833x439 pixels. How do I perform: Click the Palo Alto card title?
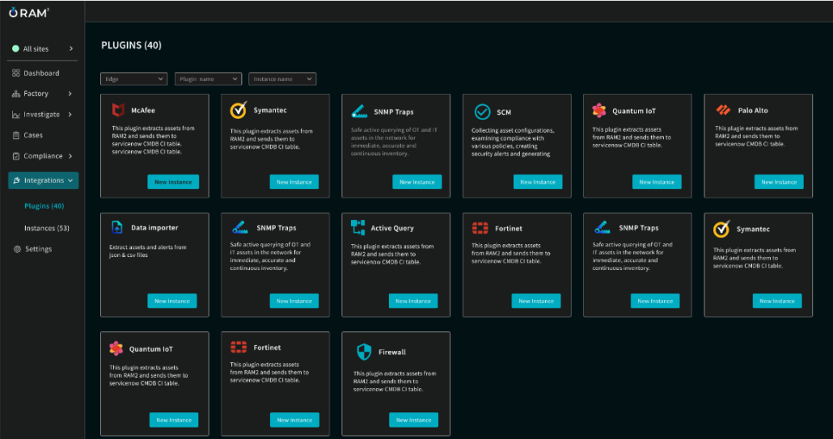pyautogui.click(x=753, y=111)
